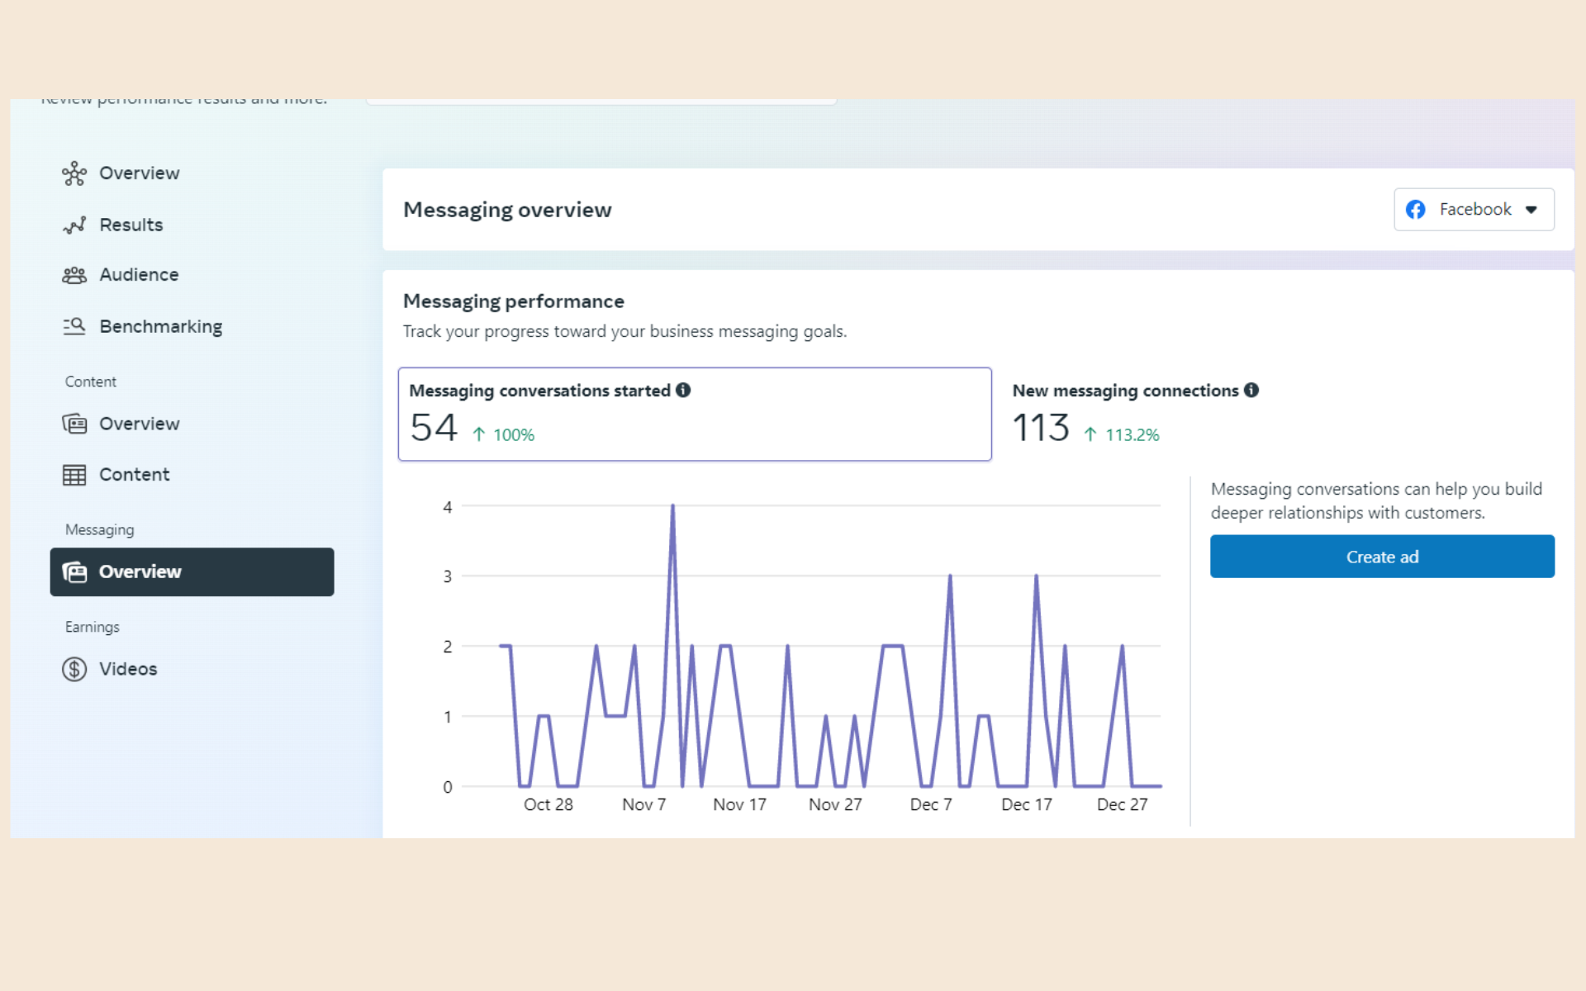
Task: Click the Results trend line icon
Action: click(74, 225)
